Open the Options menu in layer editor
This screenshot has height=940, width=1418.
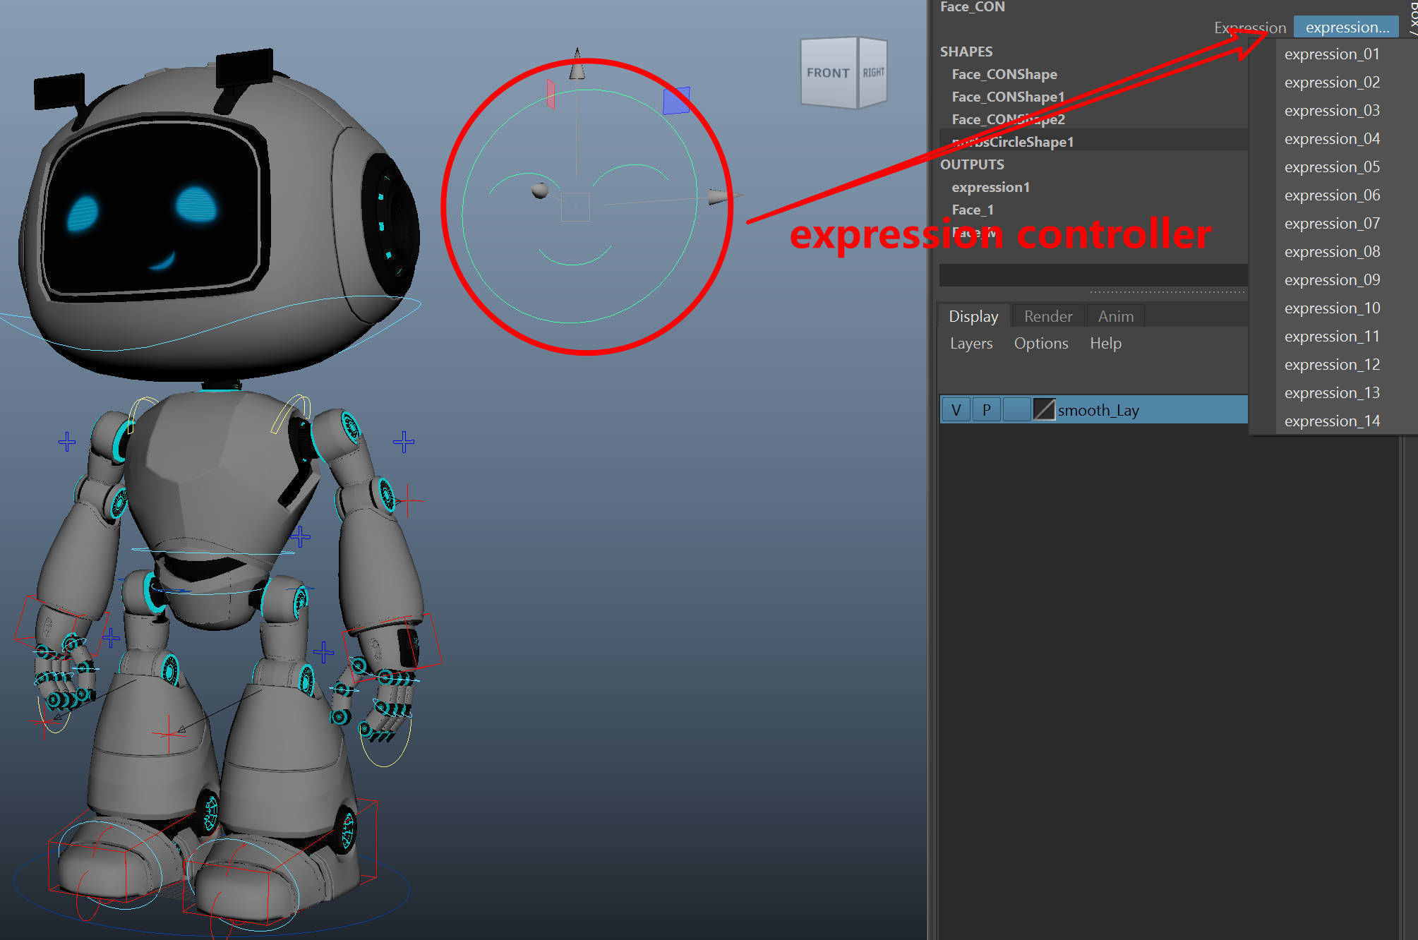[x=1041, y=344]
